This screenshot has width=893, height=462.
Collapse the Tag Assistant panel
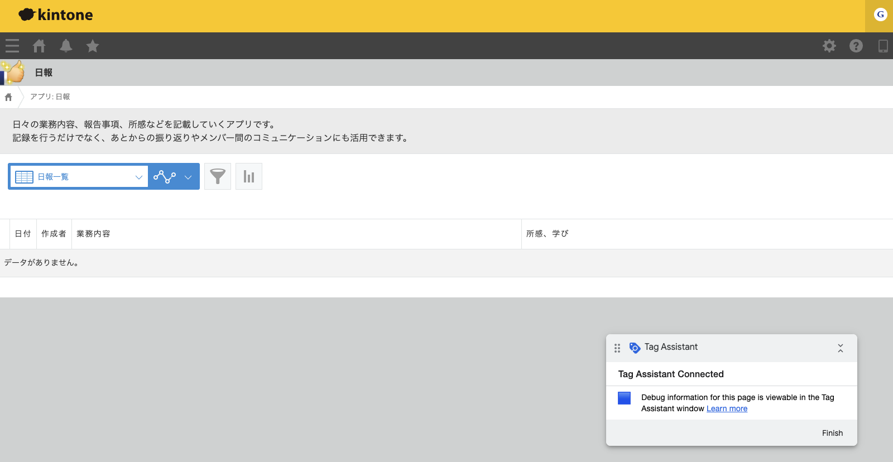coord(841,348)
